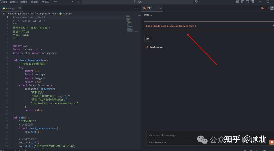Toggle the primary side bar
The height and width of the screenshot is (151, 274).
(243, 2)
